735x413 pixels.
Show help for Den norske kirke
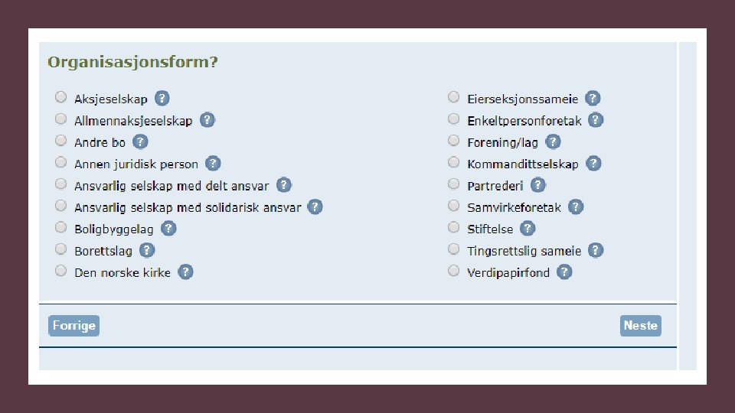pyautogui.click(x=185, y=272)
